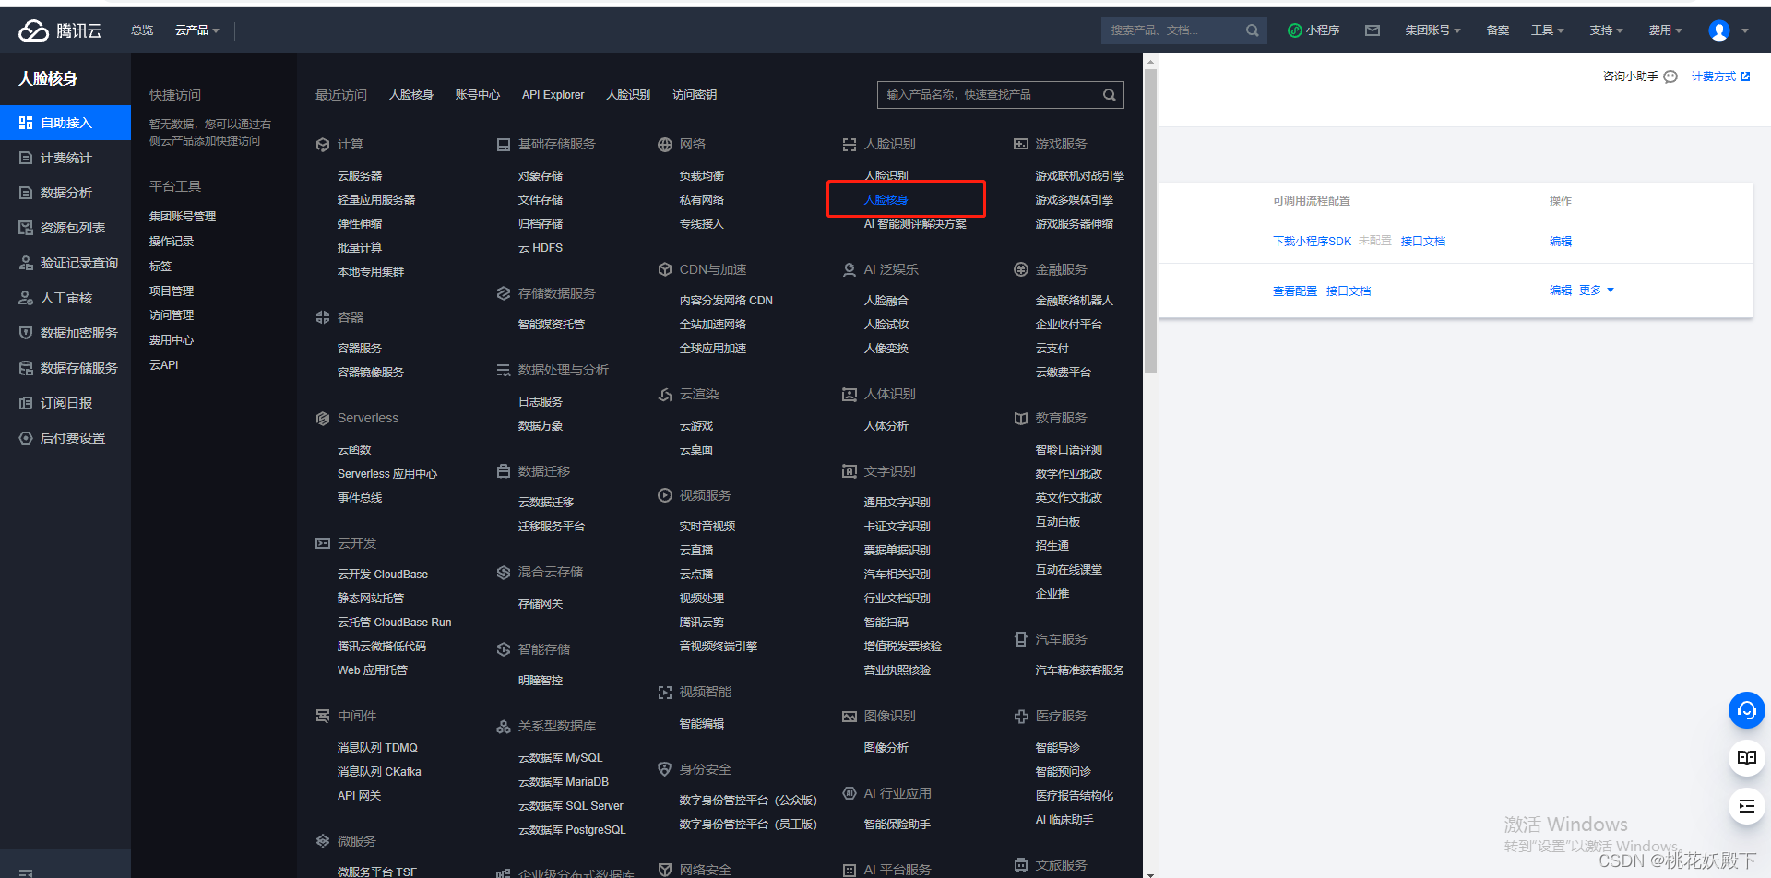Open 通用文字识别 product link

897,503
